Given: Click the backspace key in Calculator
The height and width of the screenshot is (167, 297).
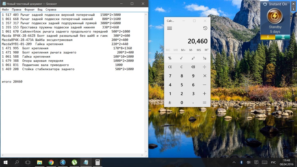Looking at the screenshot, I should tap(193, 67).
